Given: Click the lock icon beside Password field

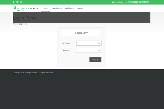Looking at the screenshot, I should pos(99,50).
